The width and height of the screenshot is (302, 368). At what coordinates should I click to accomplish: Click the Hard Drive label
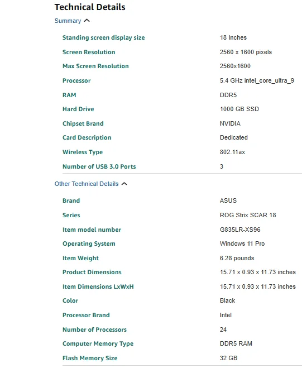pos(78,109)
